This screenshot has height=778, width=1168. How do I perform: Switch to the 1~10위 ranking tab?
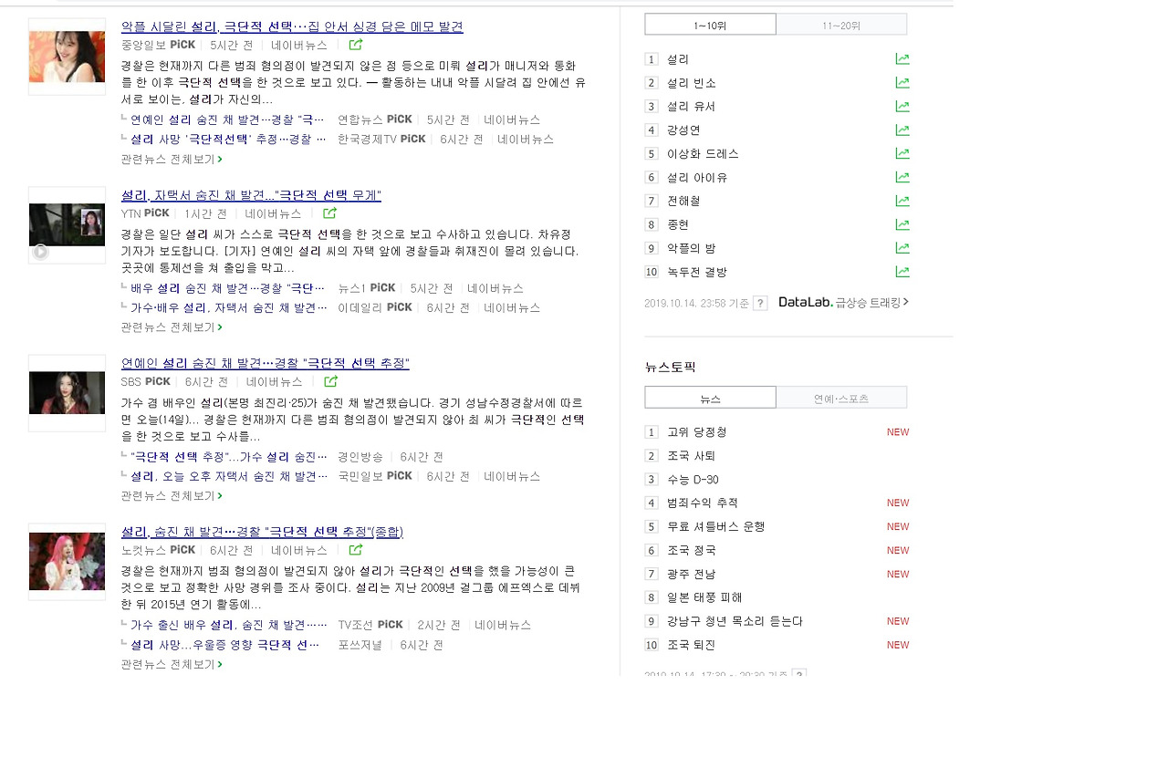[x=710, y=25]
